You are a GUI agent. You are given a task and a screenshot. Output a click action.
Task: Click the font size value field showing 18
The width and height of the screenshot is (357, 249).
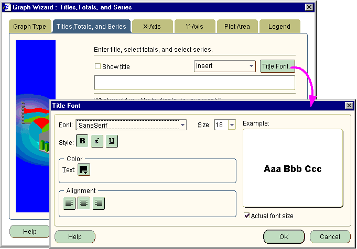tap(221, 124)
